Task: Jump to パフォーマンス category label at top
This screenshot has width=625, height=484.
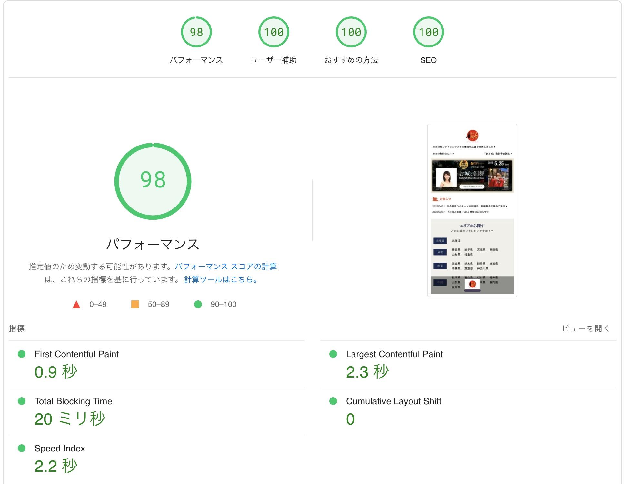Action: (x=196, y=60)
